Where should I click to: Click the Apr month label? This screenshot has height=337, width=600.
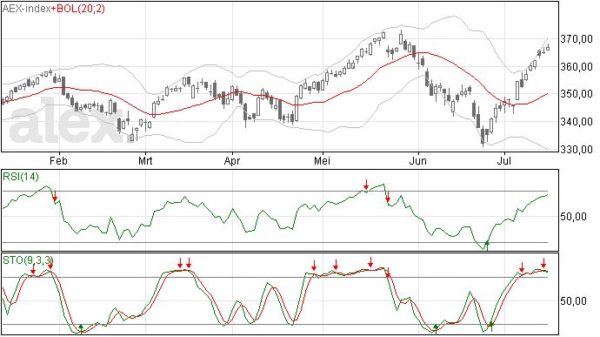click(232, 160)
